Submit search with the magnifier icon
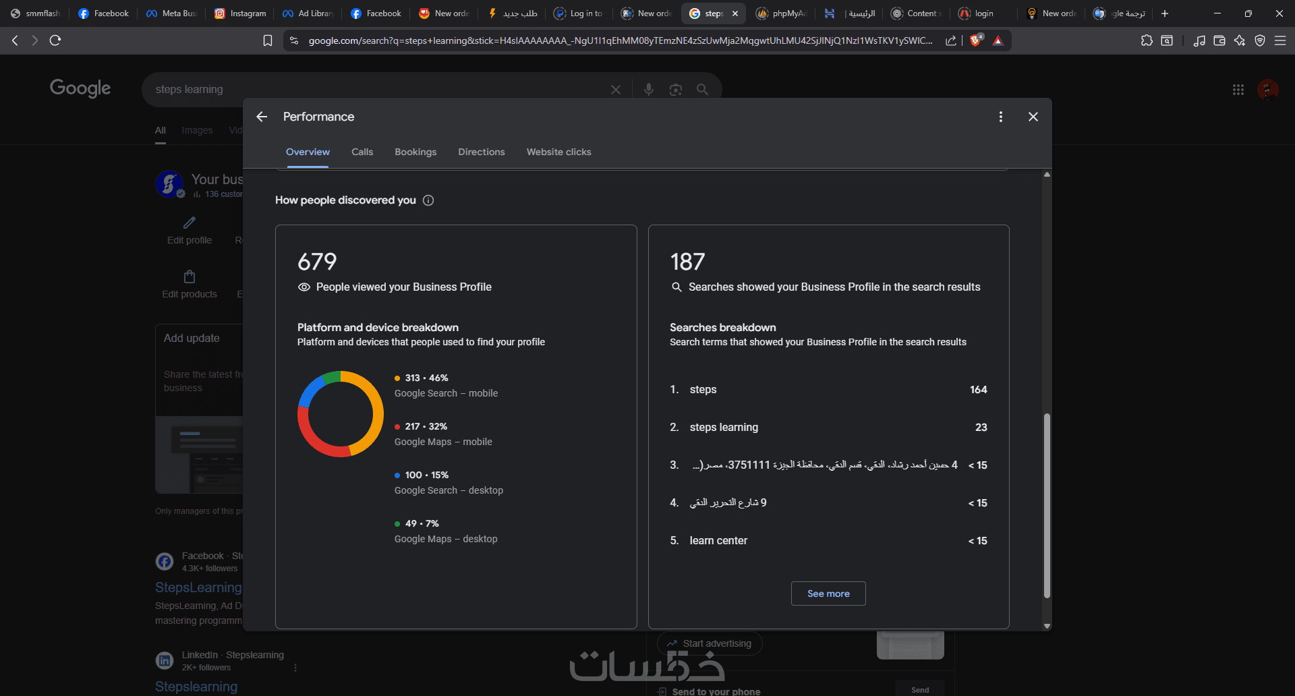The width and height of the screenshot is (1295, 696). click(702, 90)
